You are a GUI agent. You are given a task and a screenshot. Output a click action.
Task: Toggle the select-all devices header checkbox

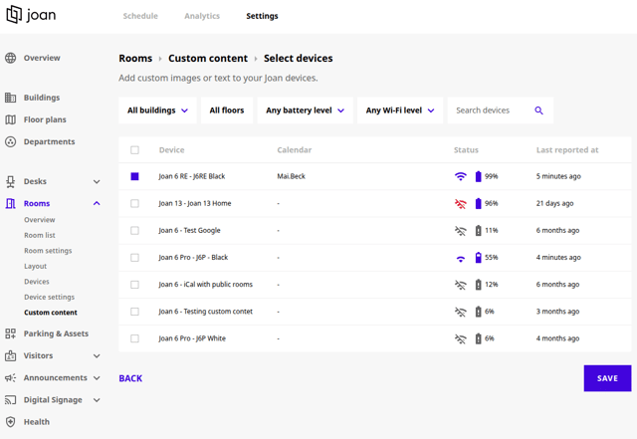[x=134, y=150]
